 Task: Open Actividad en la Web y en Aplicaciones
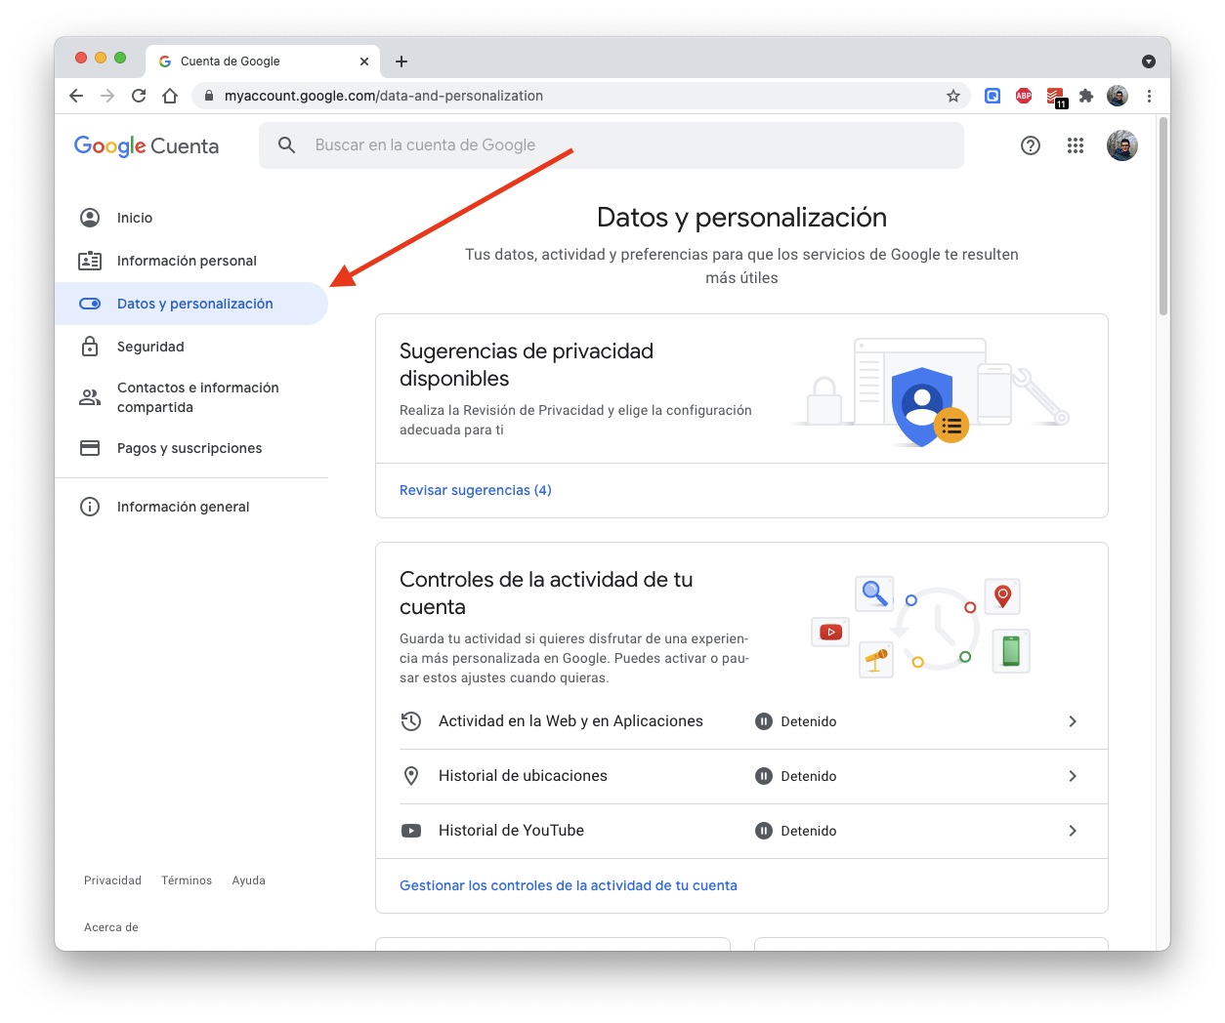click(570, 721)
